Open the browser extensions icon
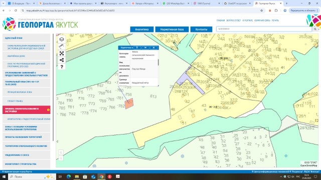321x180 pixels. (x=276, y=10)
